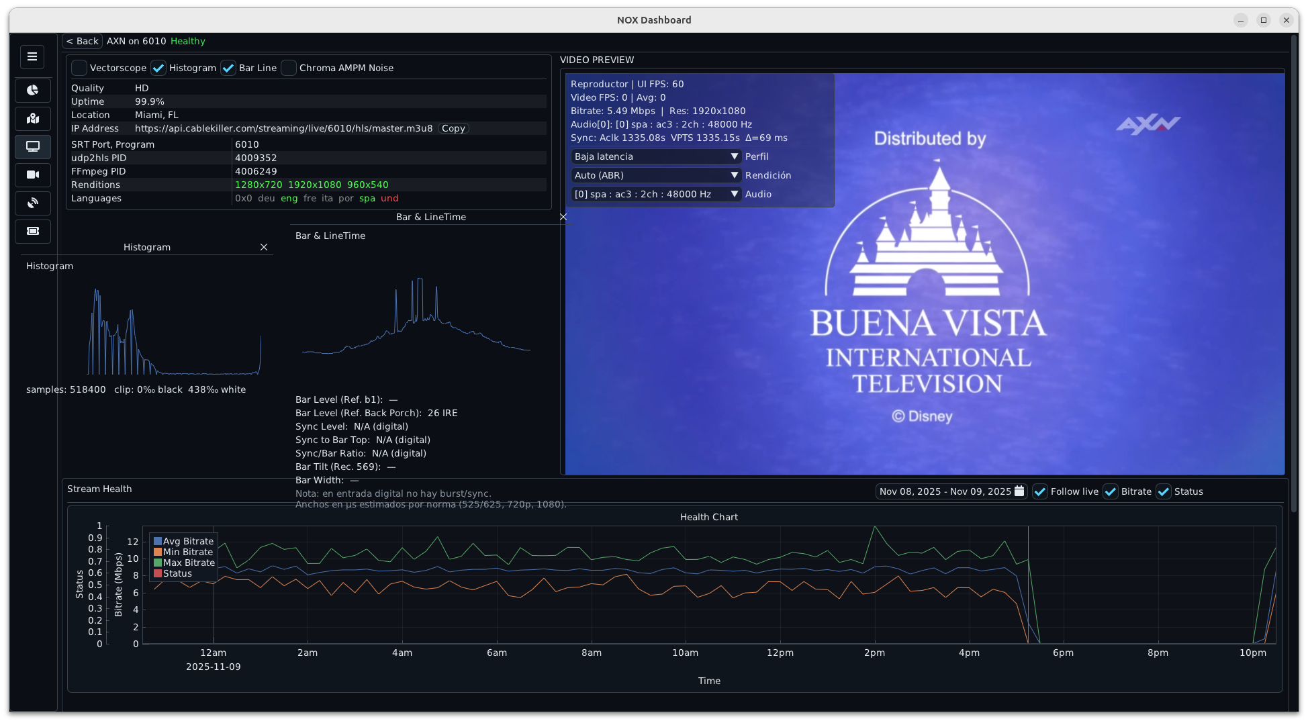Click the Health Chart title
The image size is (1308, 723).
pos(709,517)
